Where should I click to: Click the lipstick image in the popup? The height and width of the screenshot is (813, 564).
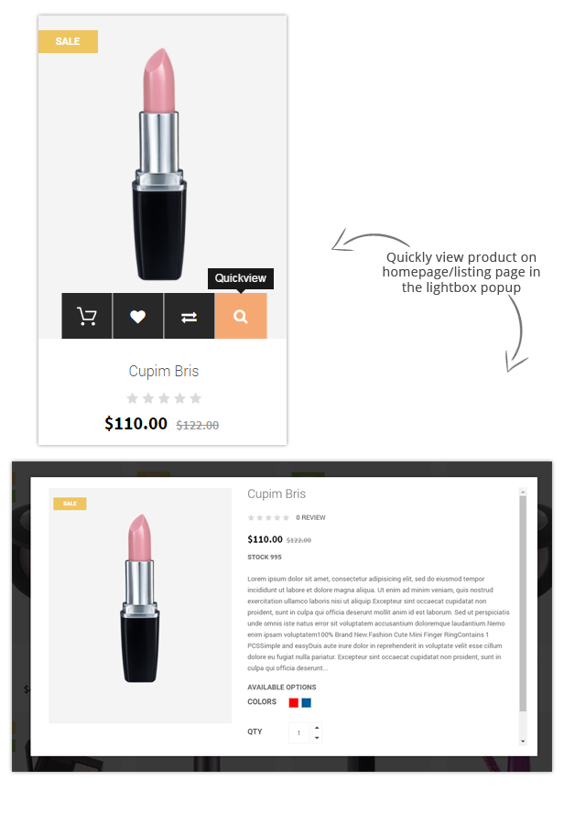tap(140, 598)
